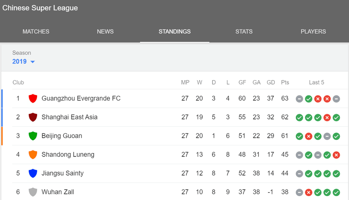
Task: Open the 2019 season dropdown
Action: tap(24, 61)
